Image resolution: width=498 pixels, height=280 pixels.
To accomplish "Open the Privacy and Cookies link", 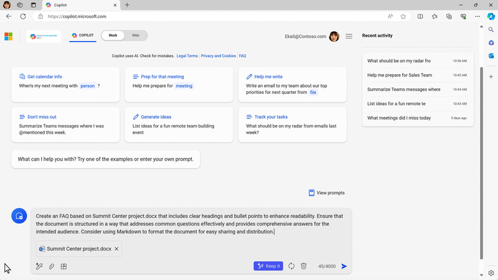I will [218, 56].
